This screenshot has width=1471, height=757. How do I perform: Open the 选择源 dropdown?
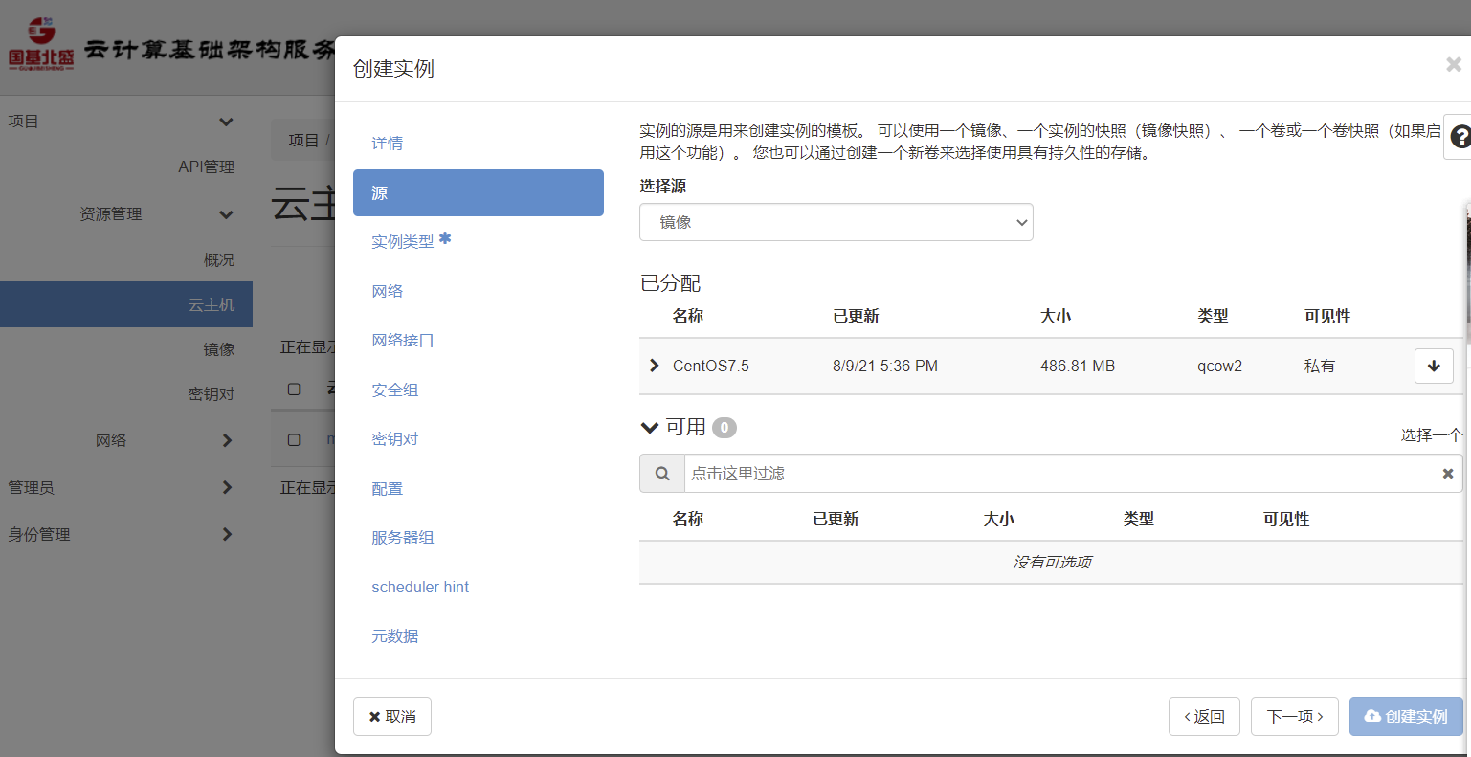tap(836, 222)
